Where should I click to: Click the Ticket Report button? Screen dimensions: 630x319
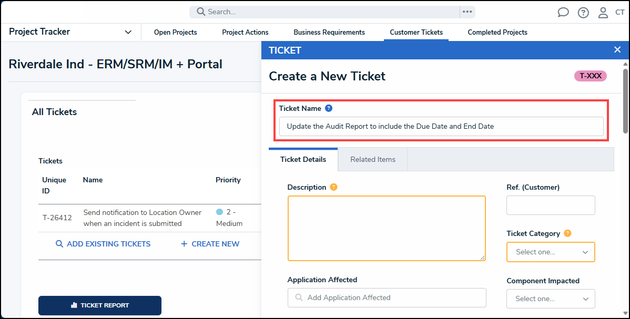click(x=99, y=305)
